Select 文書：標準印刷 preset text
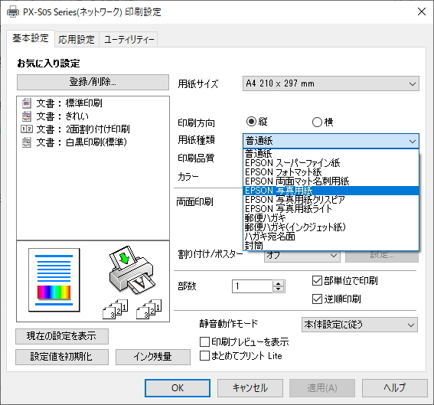The width and height of the screenshot is (434, 405). [69, 103]
